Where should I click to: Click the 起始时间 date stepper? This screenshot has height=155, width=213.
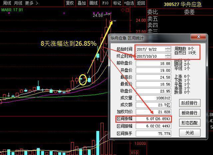[168, 49]
